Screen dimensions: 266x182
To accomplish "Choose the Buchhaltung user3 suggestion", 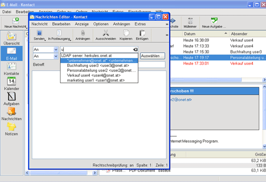I will click(99, 65).
